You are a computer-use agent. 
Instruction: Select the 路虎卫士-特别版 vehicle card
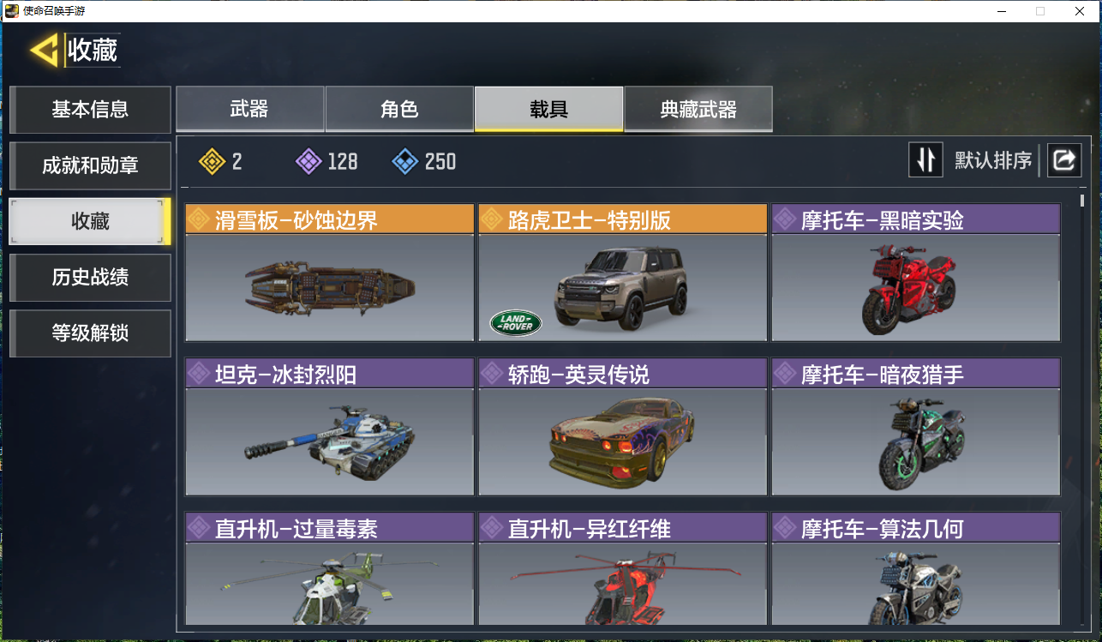(x=623, y=273)
